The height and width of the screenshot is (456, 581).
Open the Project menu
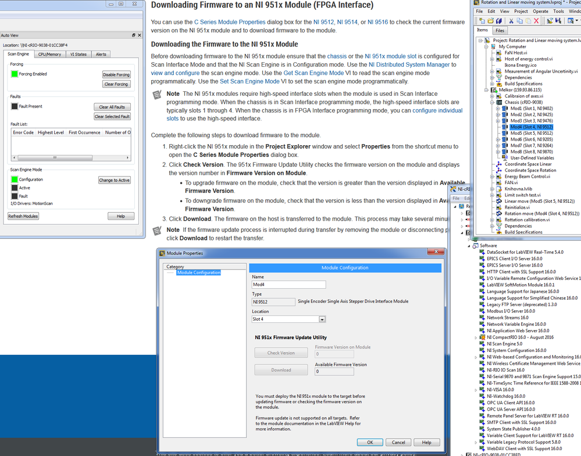click(521, 12)
